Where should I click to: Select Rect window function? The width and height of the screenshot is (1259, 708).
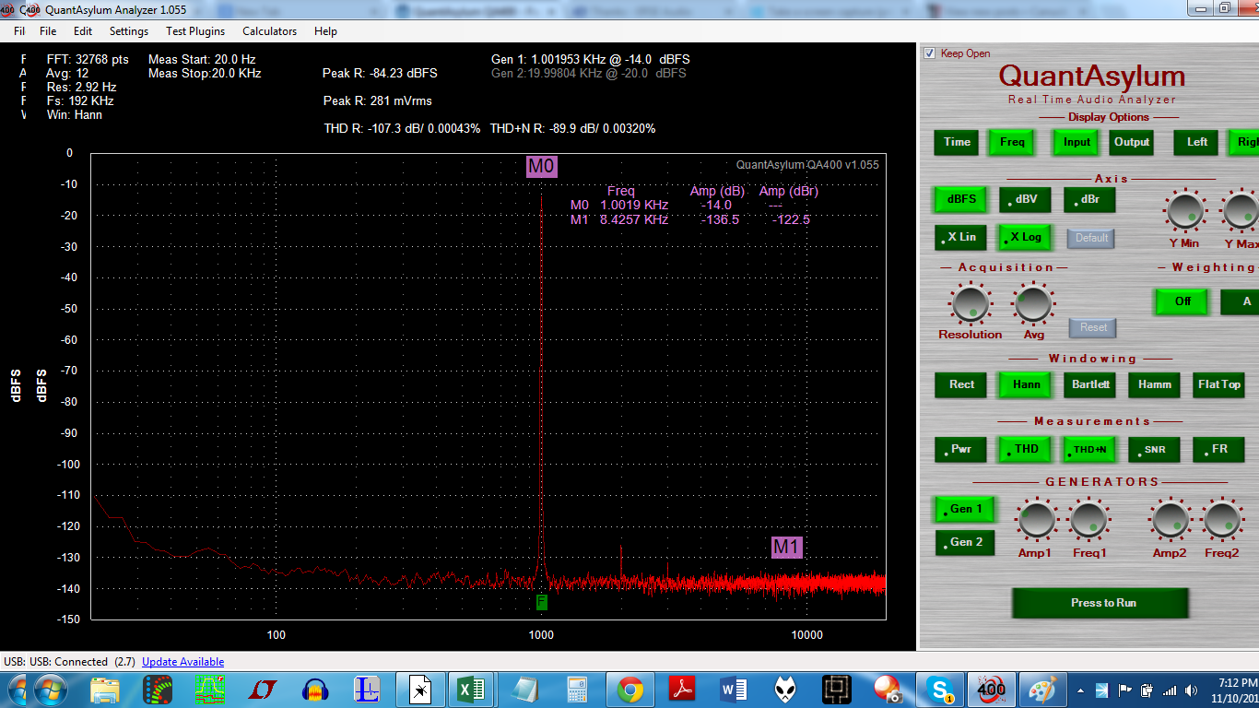pos(961,384)
